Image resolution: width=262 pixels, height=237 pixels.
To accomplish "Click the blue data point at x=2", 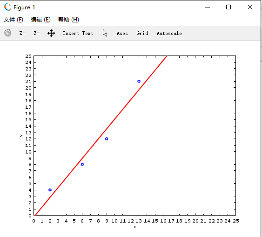I will pyautogui.click(x=50, y=190).
